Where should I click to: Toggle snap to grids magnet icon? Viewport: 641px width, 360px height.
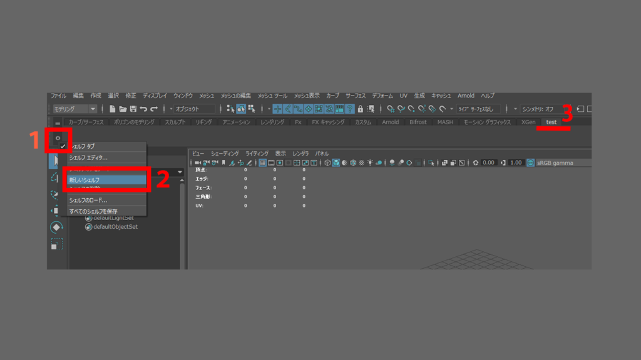point(391,109)
